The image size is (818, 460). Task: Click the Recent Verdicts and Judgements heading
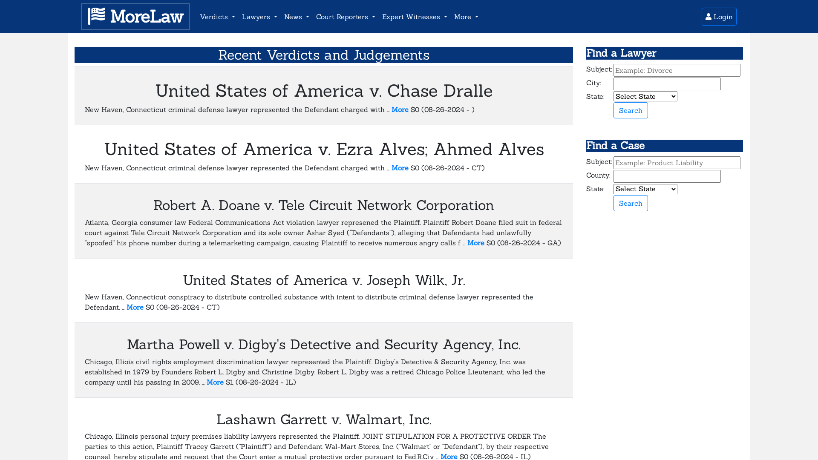[324, 55]
